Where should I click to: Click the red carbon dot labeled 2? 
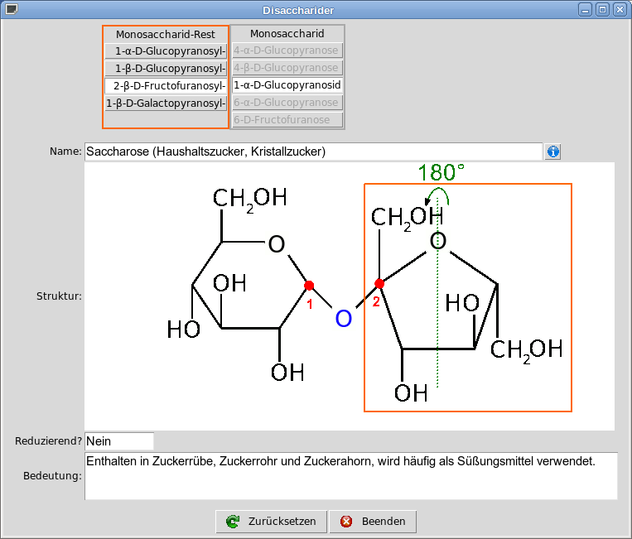[379, 284]
